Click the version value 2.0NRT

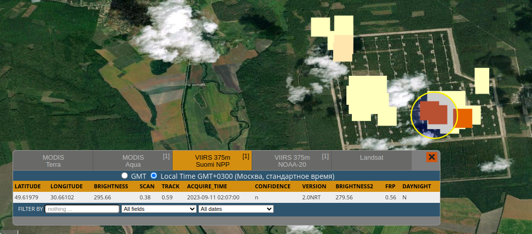point(311,197)
